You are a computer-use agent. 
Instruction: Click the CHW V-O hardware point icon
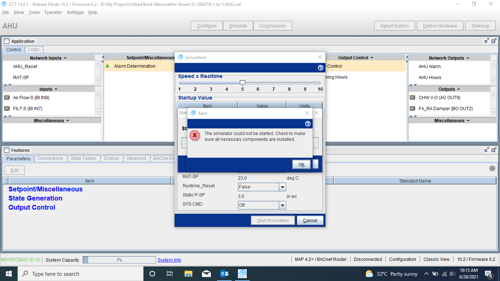(413, 97)
